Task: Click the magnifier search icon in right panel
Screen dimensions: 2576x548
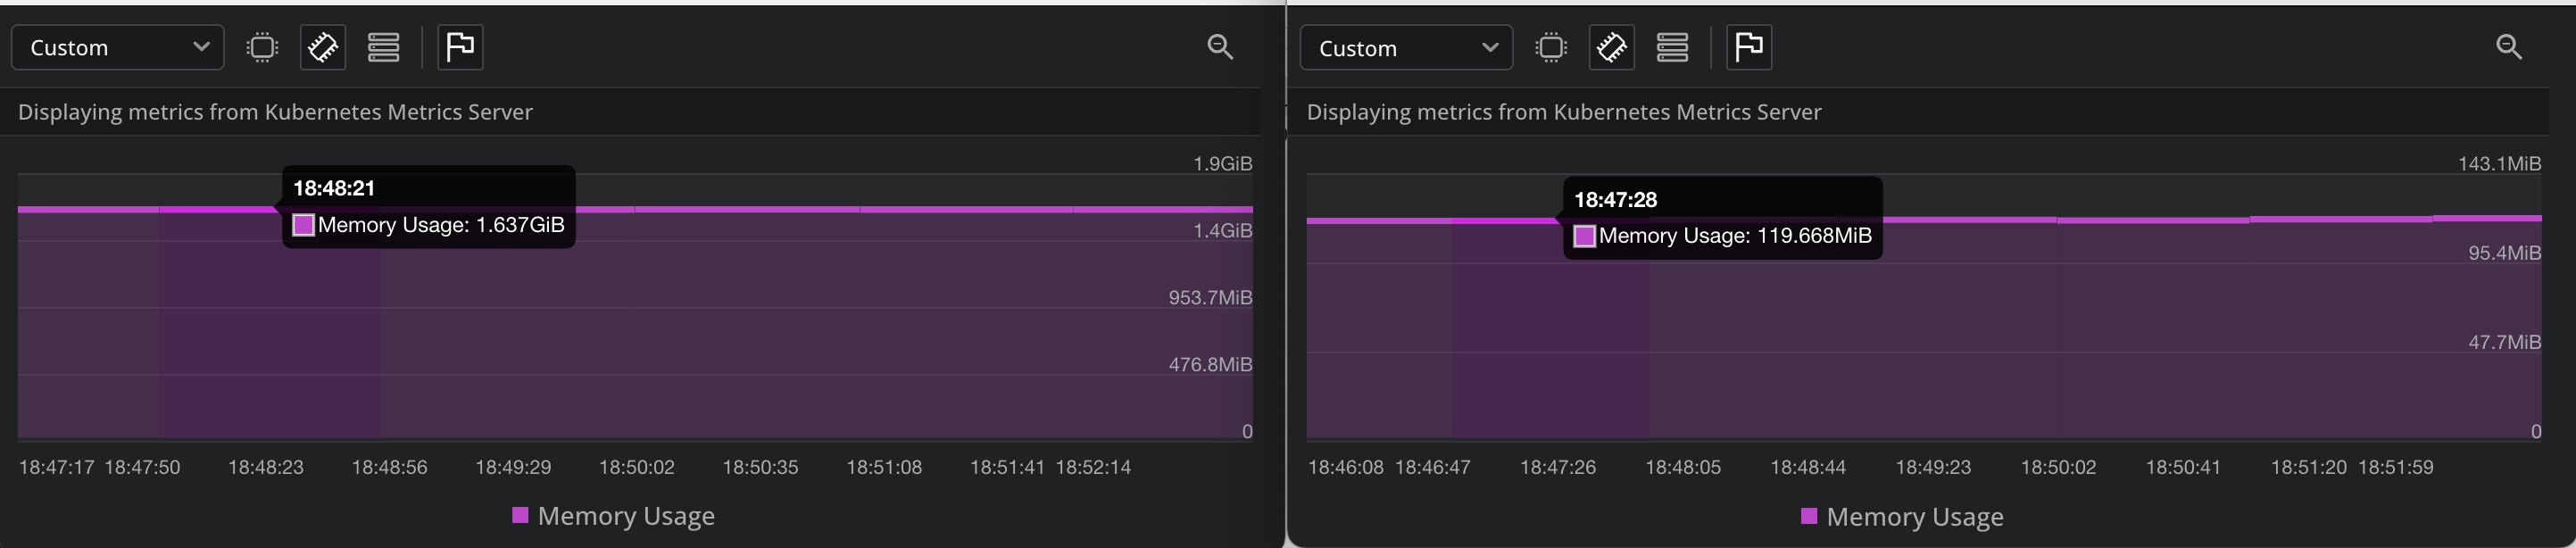Action: 2509,47
